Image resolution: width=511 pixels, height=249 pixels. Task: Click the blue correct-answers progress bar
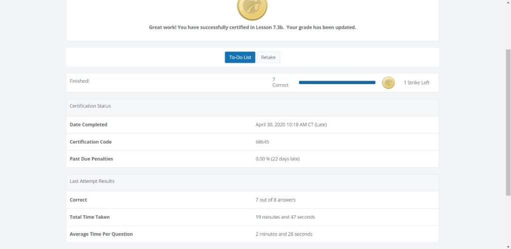click(x=337, y=83)
